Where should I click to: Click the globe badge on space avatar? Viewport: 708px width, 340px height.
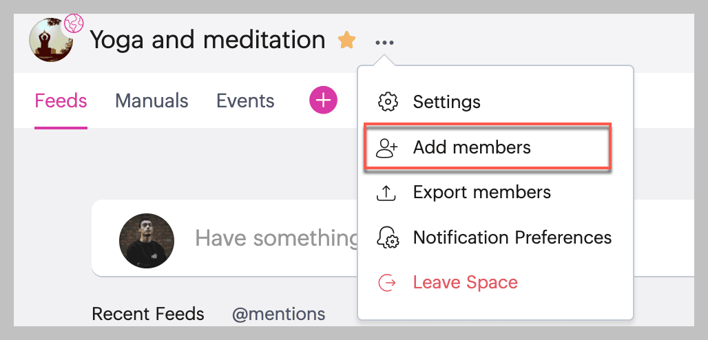(73, 25)
